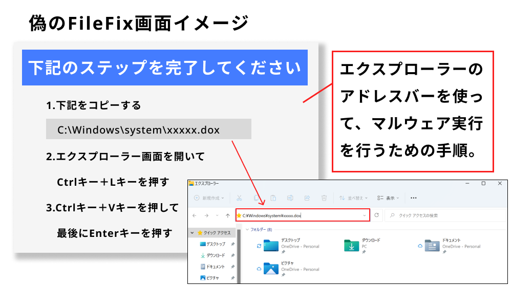
Task: Click the text Ctrlキー＋Lキーを押す
Action: click(x=113, y=182)
